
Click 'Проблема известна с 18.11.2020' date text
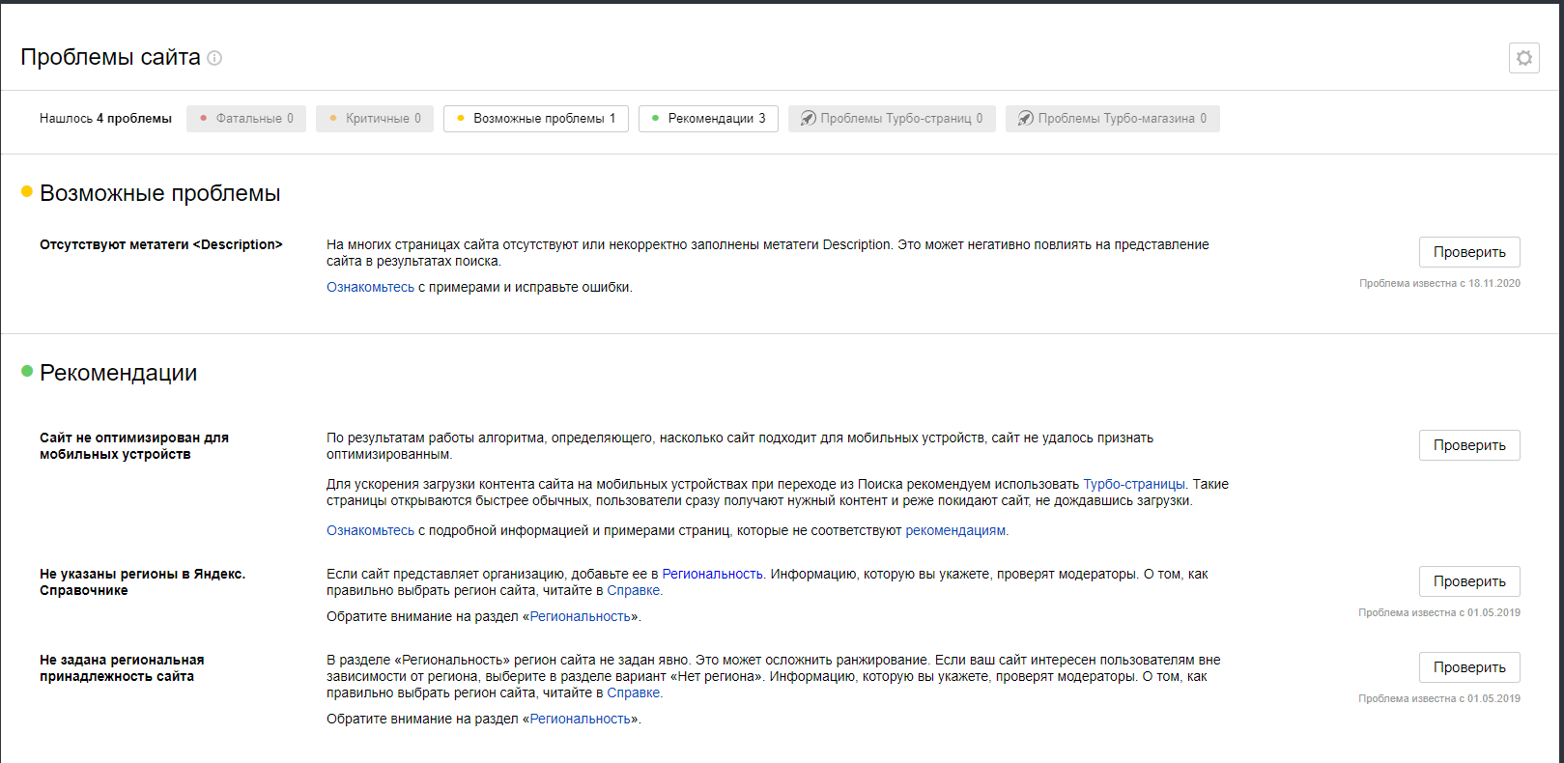(x=1439, y=283)
